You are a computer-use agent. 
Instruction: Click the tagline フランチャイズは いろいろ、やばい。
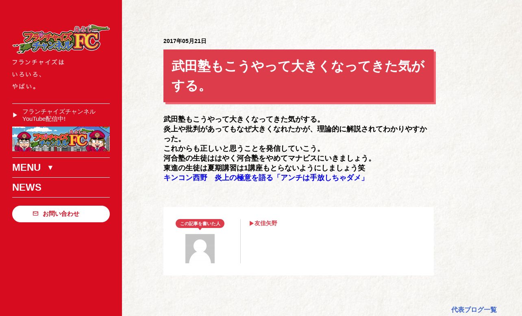click(38, 74)
